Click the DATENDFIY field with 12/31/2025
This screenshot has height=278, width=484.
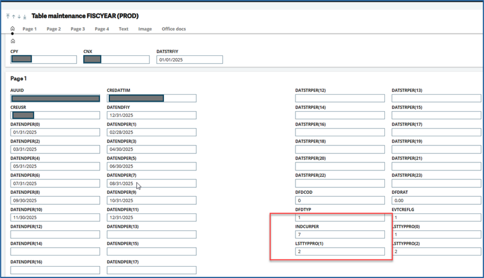[x=151, y=115]
